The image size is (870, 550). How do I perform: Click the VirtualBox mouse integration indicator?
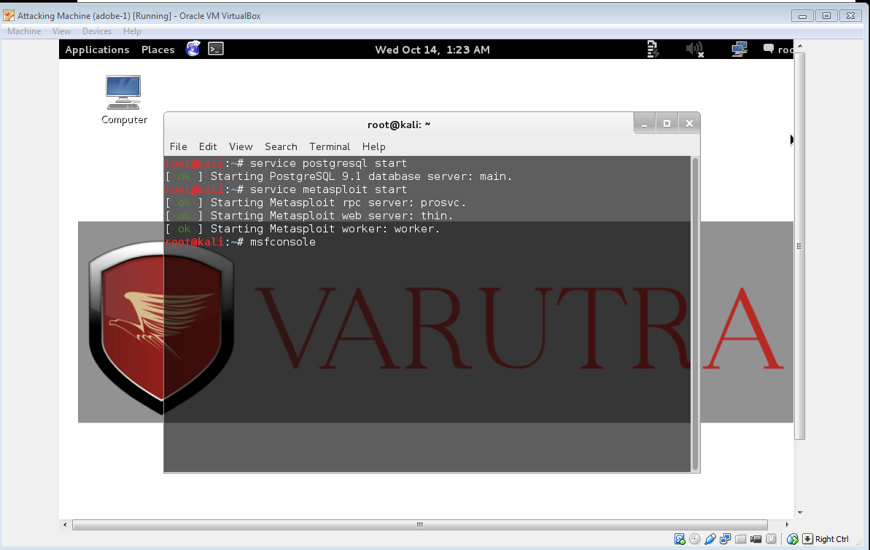pos(793,539)
